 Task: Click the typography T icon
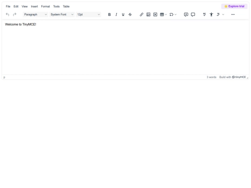click(218, 14)
